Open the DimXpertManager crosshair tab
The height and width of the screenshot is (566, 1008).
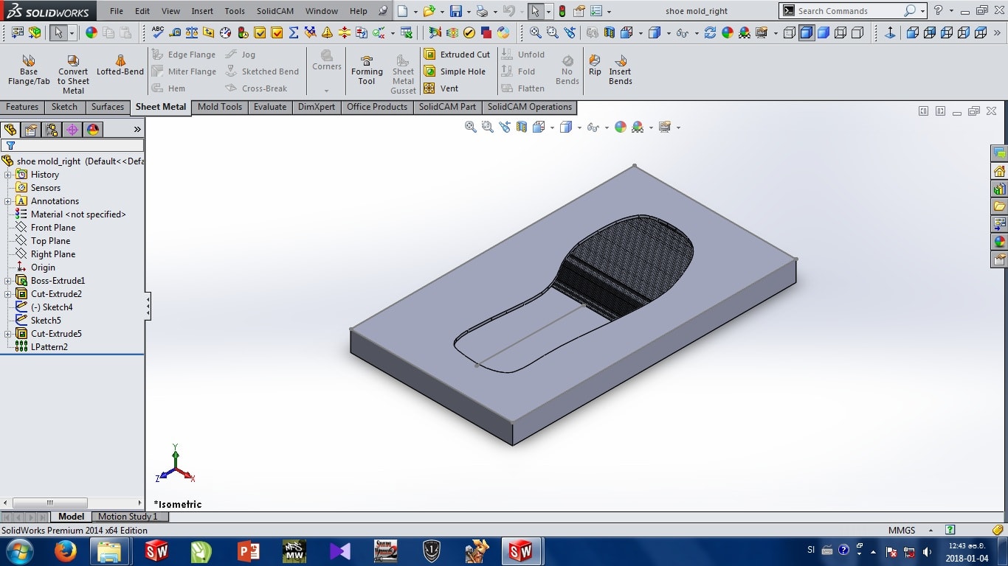tap(72, 130)
